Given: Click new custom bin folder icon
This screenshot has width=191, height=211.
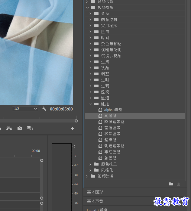Looking at the screenshot, I should pos(171,184).
